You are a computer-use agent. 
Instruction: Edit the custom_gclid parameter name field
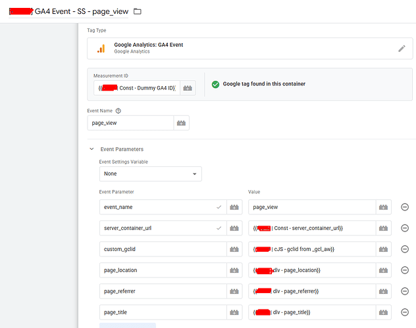coord(163,249)
